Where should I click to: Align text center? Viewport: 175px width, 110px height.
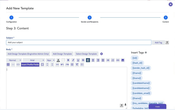click(93, 60)
